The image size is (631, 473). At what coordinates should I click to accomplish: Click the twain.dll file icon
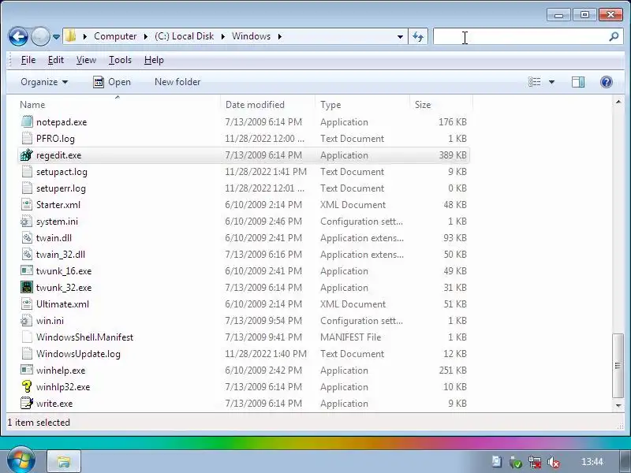tap(27, 237)
